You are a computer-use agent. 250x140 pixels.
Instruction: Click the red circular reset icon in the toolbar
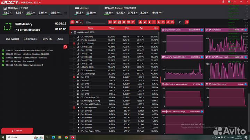coord(186,22)
